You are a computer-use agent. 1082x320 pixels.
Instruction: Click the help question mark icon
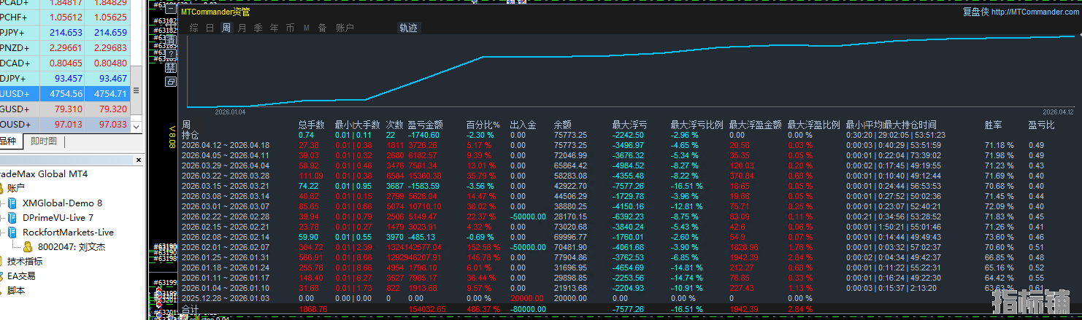(x=171, y=53)
